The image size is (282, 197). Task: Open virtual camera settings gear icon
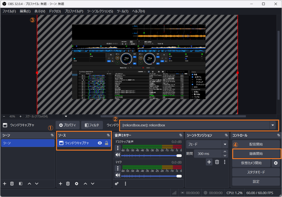click(275, 163)
